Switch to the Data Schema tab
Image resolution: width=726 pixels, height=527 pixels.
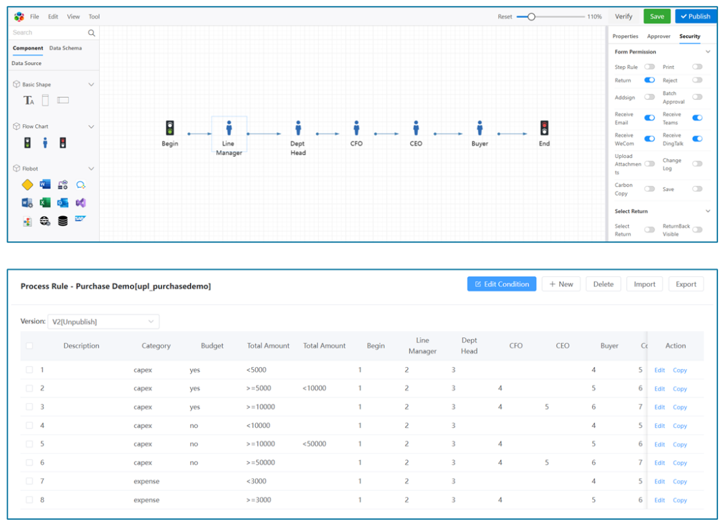pos(65,48)
